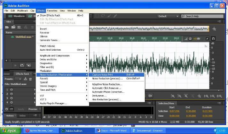Open the Multitrack menu

coord(22,11)
